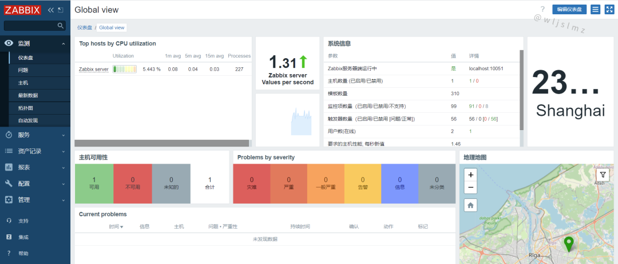Collapse the 监测 menu chevron
The image size is (618, 264).
coord(64,44)
